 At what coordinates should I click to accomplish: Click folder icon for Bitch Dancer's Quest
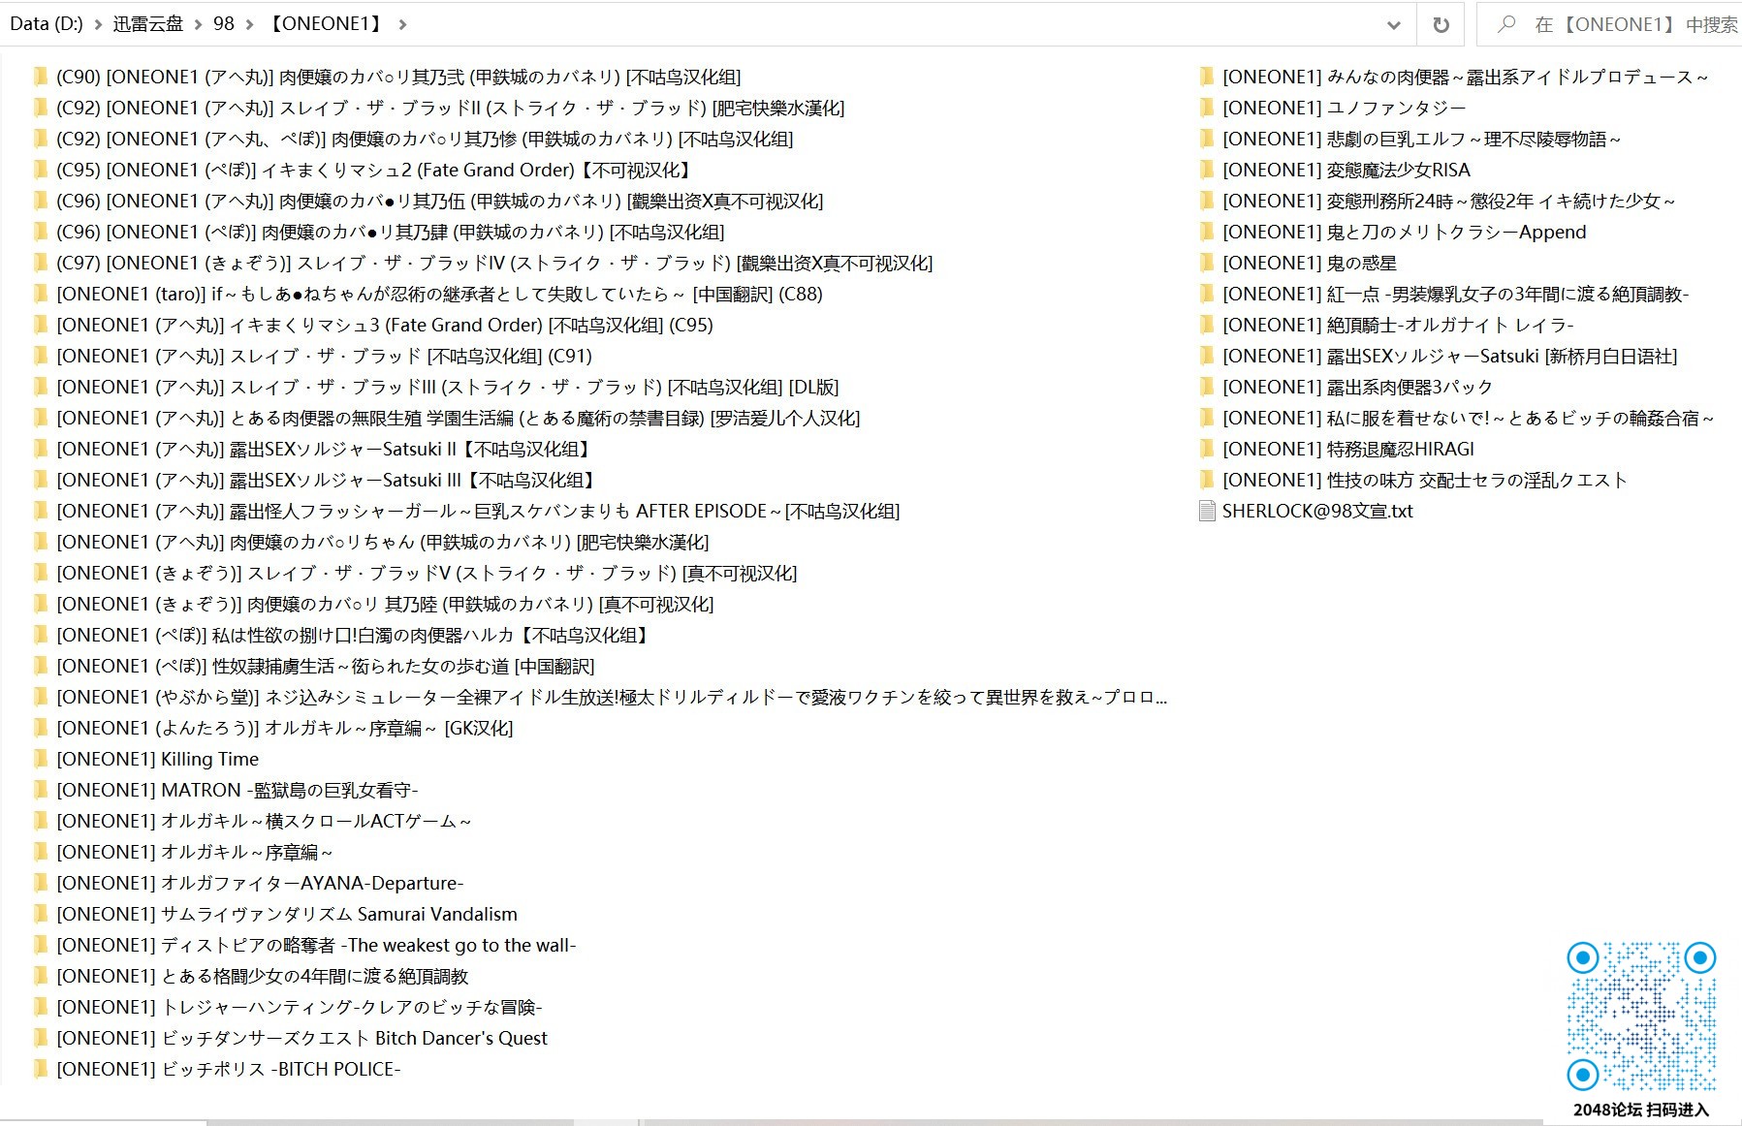[x=40, y=1038]
